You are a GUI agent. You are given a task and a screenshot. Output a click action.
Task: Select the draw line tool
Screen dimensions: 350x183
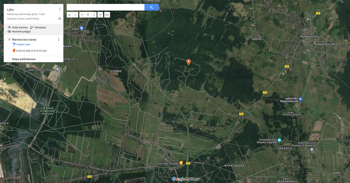pyautogui.click(x=94, y=15)
